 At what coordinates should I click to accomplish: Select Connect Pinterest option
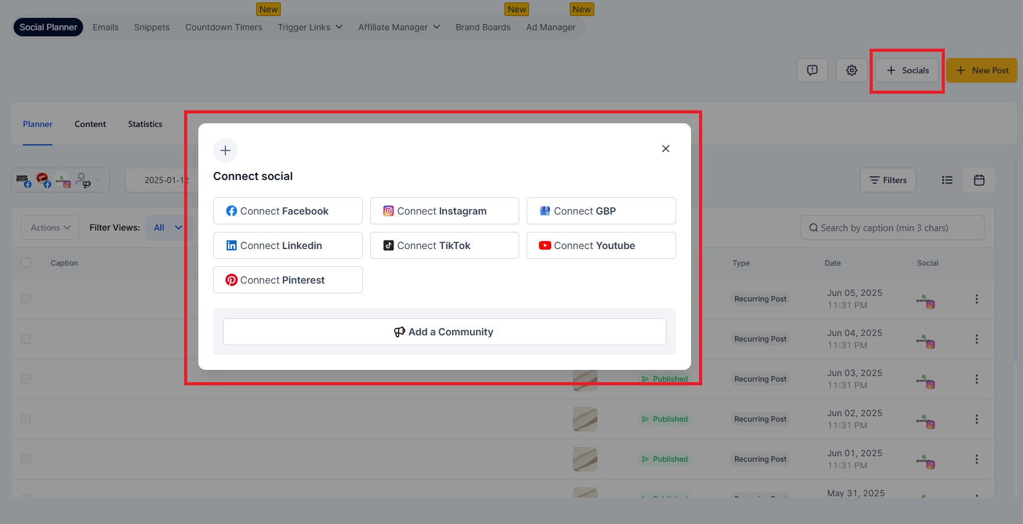click(x=288, y=280)
